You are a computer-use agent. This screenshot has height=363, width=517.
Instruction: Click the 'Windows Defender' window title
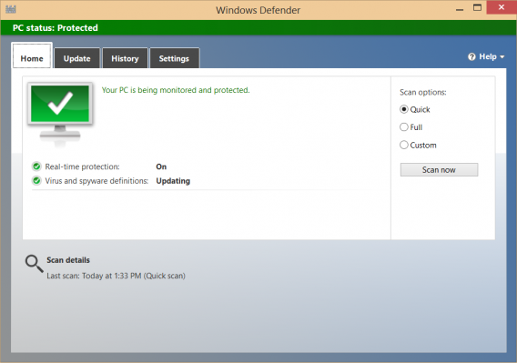[x=258, y=10]
